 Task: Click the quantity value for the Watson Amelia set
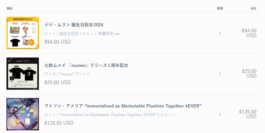pyautogui.click(x=220, y=114)
